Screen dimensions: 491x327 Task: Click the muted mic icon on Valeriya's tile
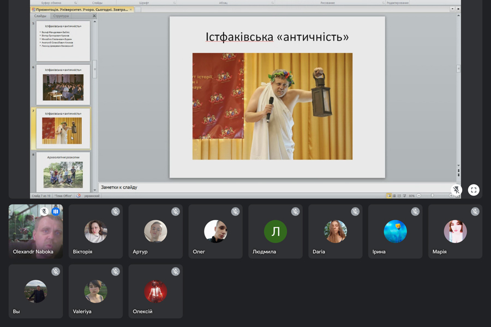tap(115, 271)
